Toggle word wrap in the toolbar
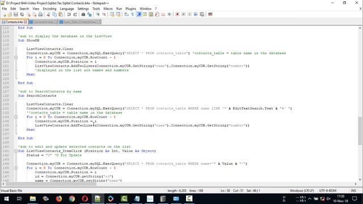 (126, 14)
